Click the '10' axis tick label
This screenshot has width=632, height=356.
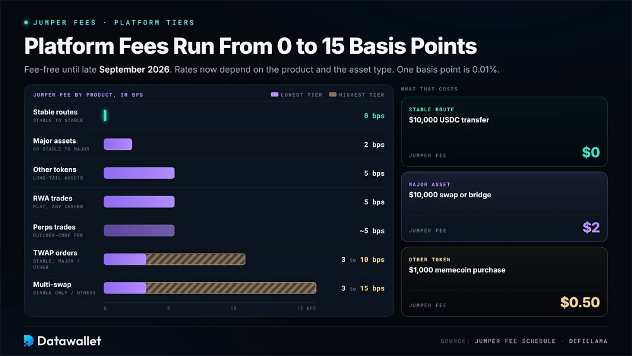233,308
